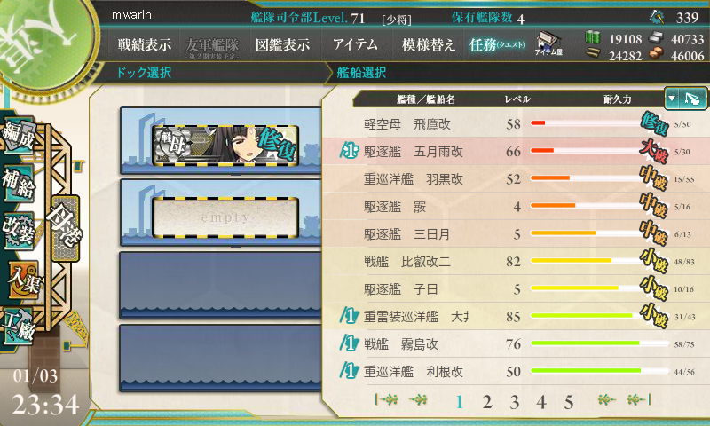
Task: Jump to last page arrow
Action: 639,399
